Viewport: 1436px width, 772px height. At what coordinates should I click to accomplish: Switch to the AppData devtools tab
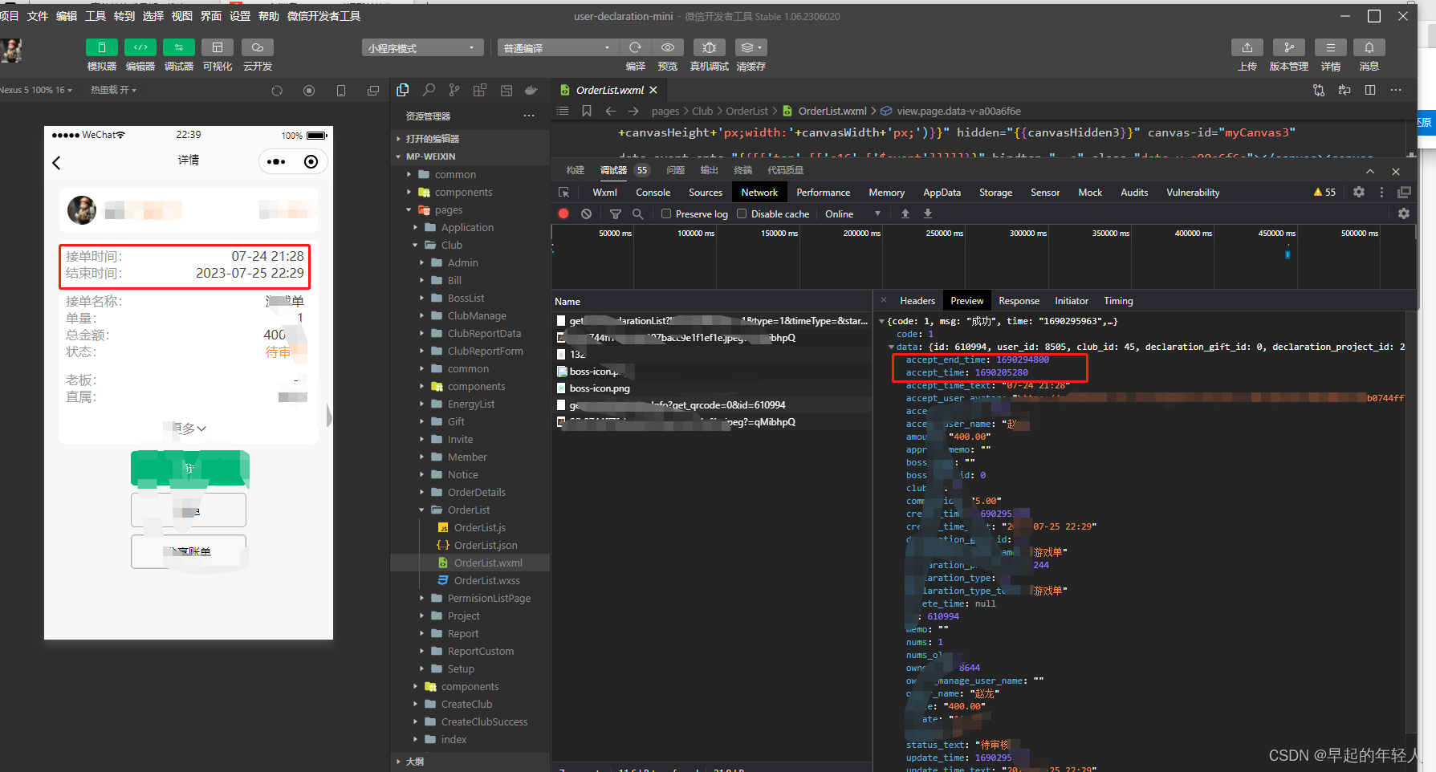coord(942,193)
